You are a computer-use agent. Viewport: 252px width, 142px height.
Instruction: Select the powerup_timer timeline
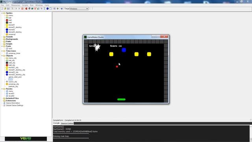click(14, 53)
